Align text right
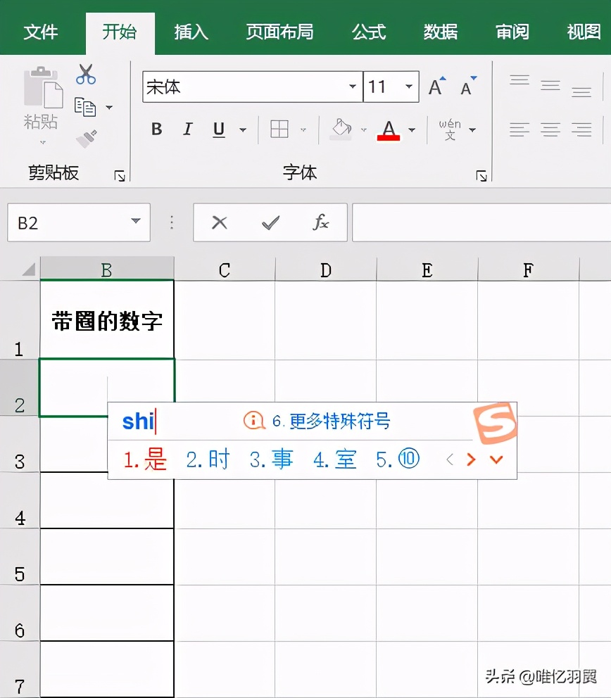Viewport: 611px width, 698px height. click(581, 129)
